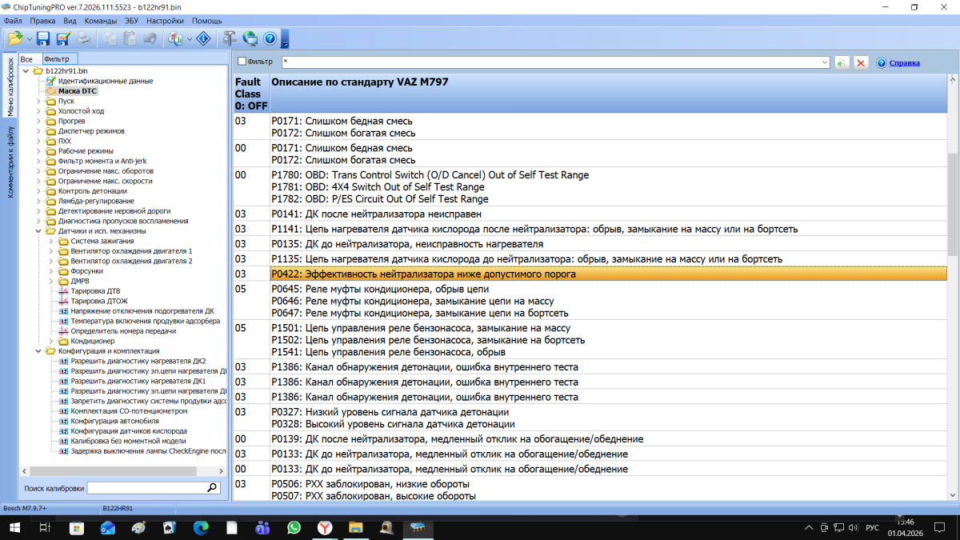Image resolution: width=960 pixels, height=540 pixels.
Task: Open the blue diamond info icon
Action: (203, 38)
